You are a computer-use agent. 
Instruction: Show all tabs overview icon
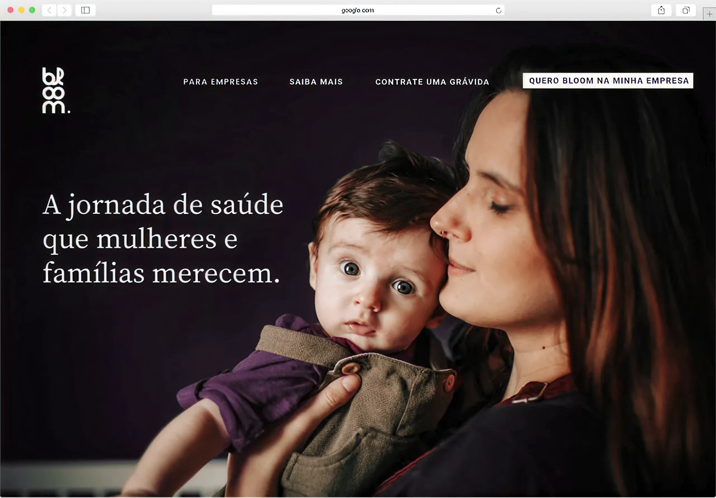point(686,10)
